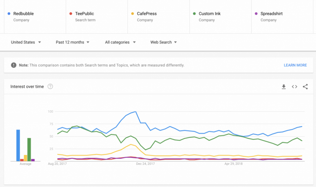Click the purple Spreadshirt average bar
Screen dimensions: 316x187
(33, 160)
